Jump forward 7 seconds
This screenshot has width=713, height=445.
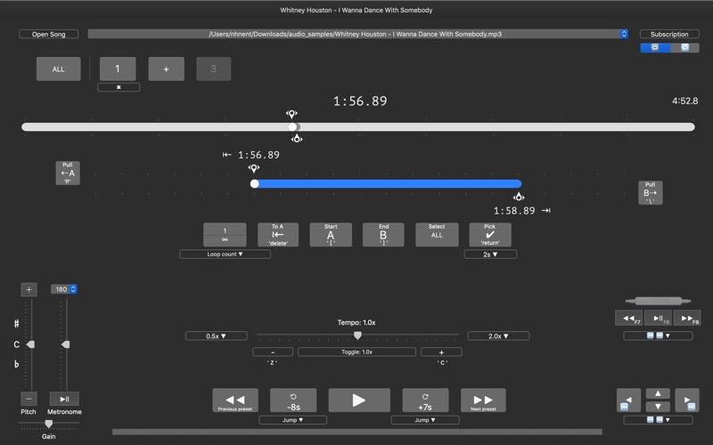point(425,400)
